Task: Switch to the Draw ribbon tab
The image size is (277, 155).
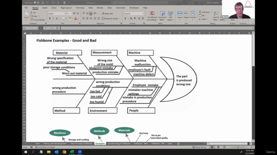Action: coord(54,8)
